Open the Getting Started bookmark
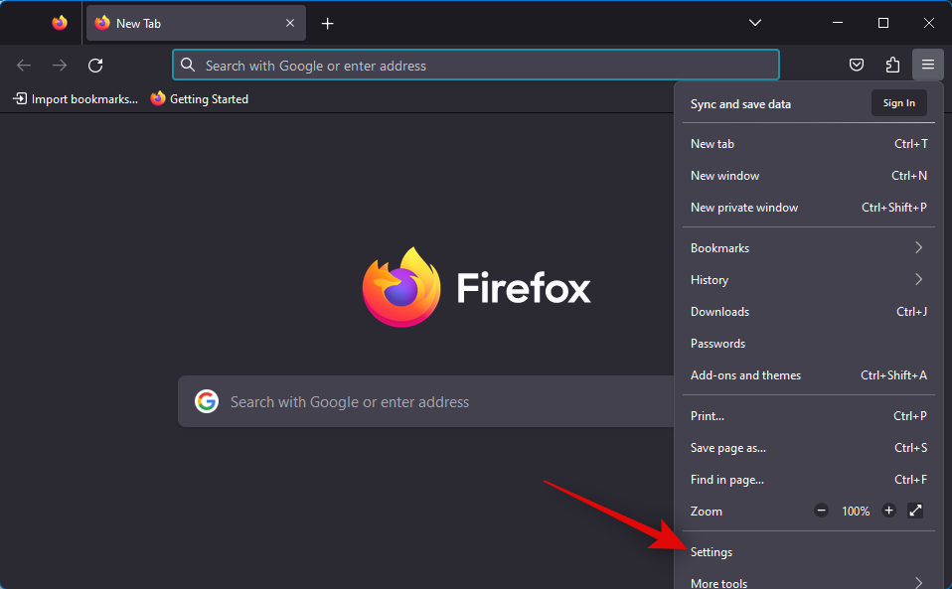 point(200,99)
